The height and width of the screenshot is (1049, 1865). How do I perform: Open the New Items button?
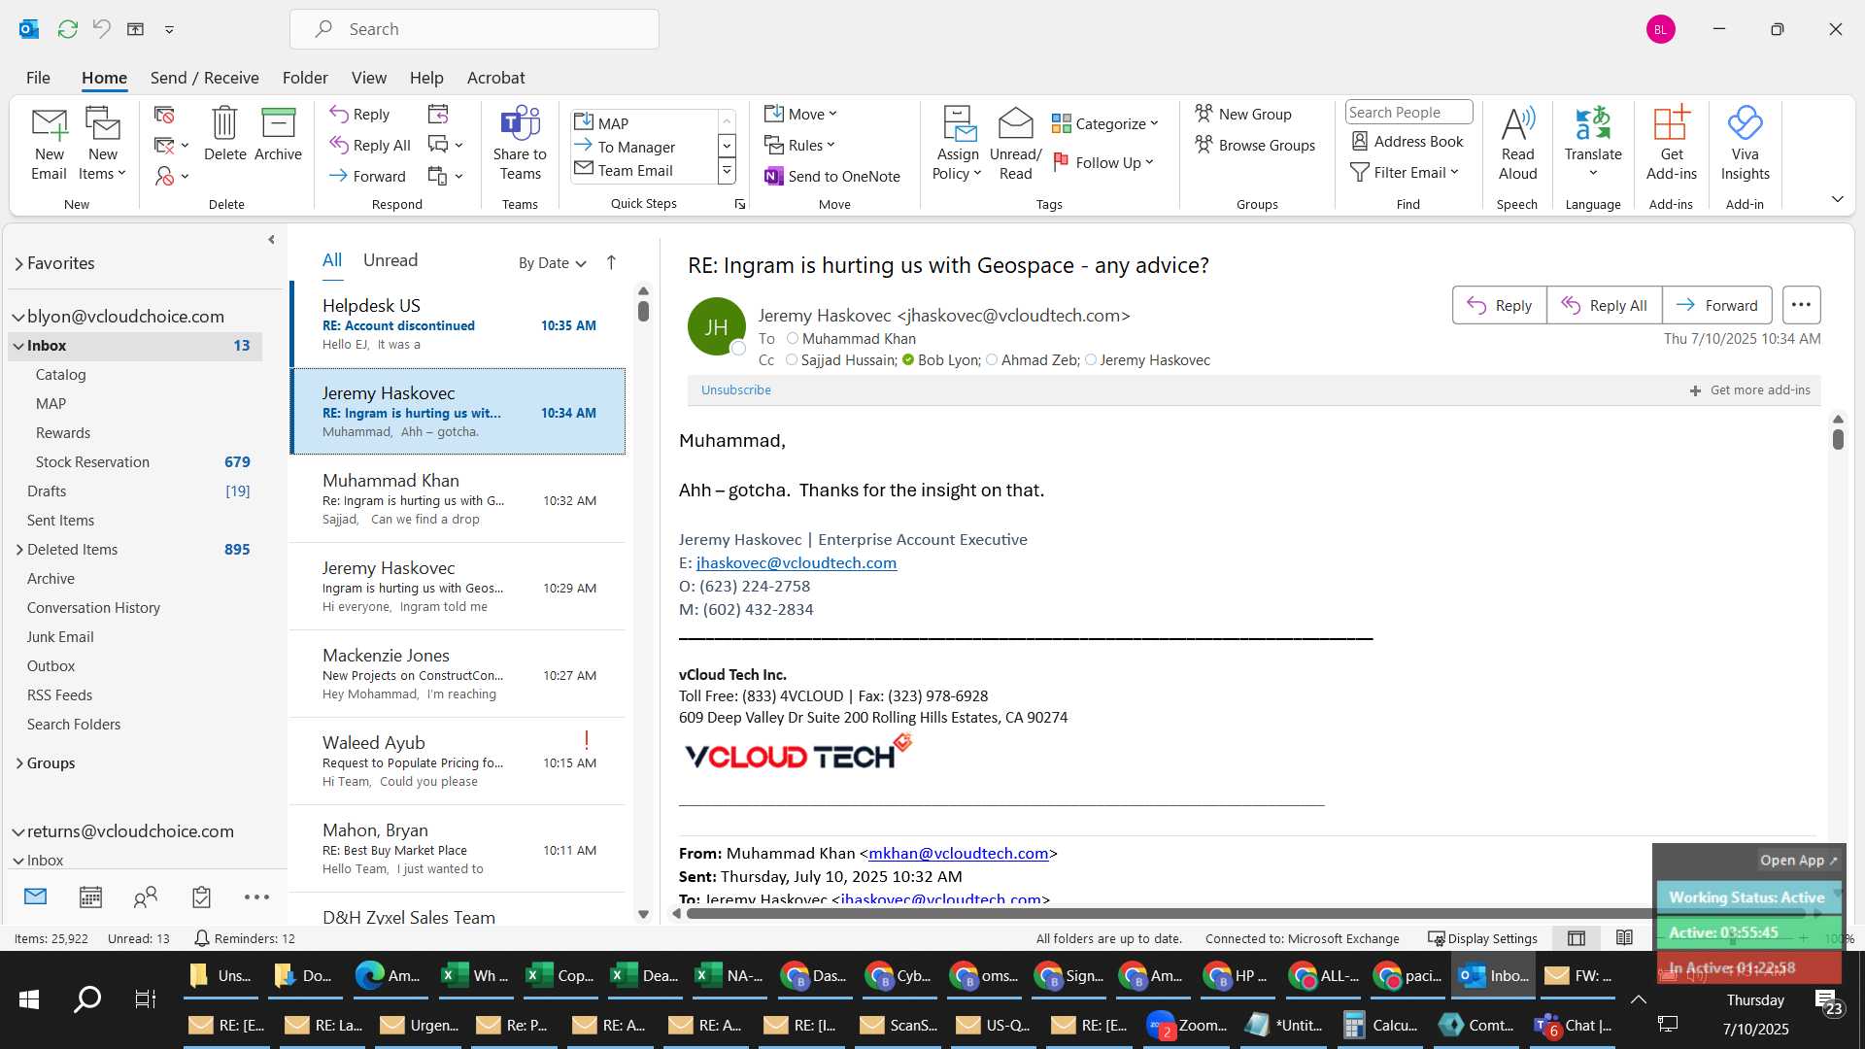tap(102, 144)
